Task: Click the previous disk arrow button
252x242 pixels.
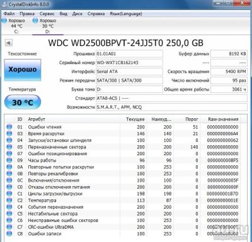Action: tap(9, 43)
